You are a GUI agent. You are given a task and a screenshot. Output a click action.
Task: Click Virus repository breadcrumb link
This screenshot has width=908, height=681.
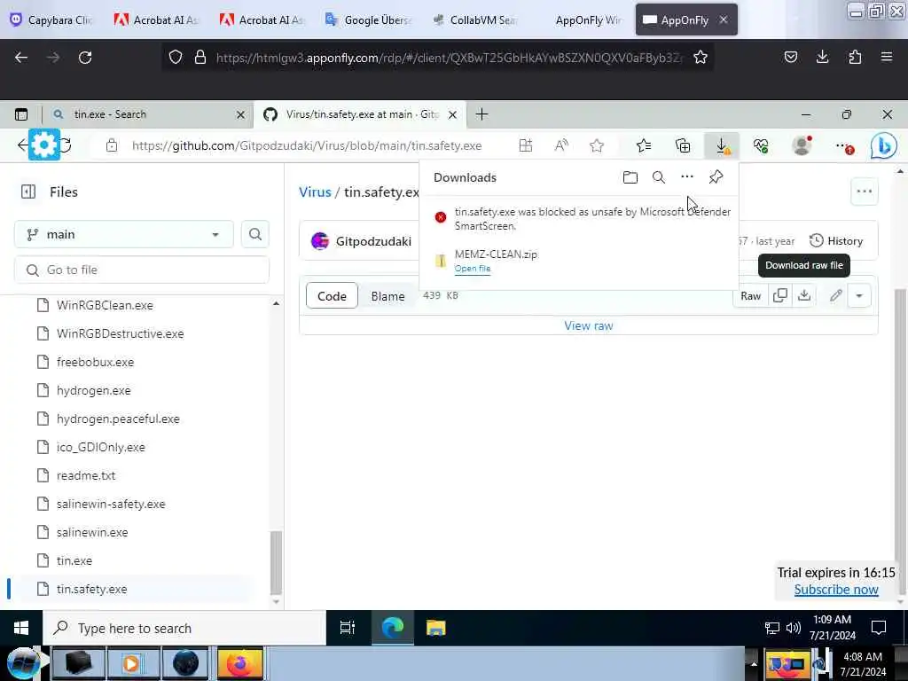pos(315,192)
